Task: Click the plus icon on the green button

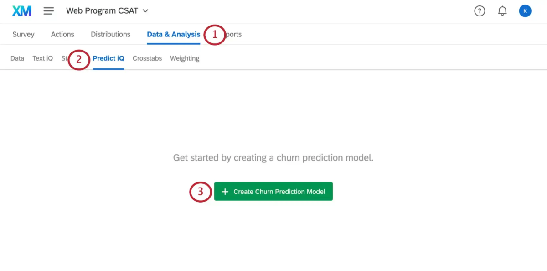Action: tap(224, 191)
